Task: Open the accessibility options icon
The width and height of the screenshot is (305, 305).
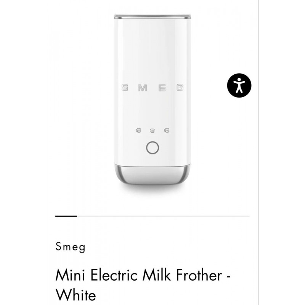Action: click(239, 85)
